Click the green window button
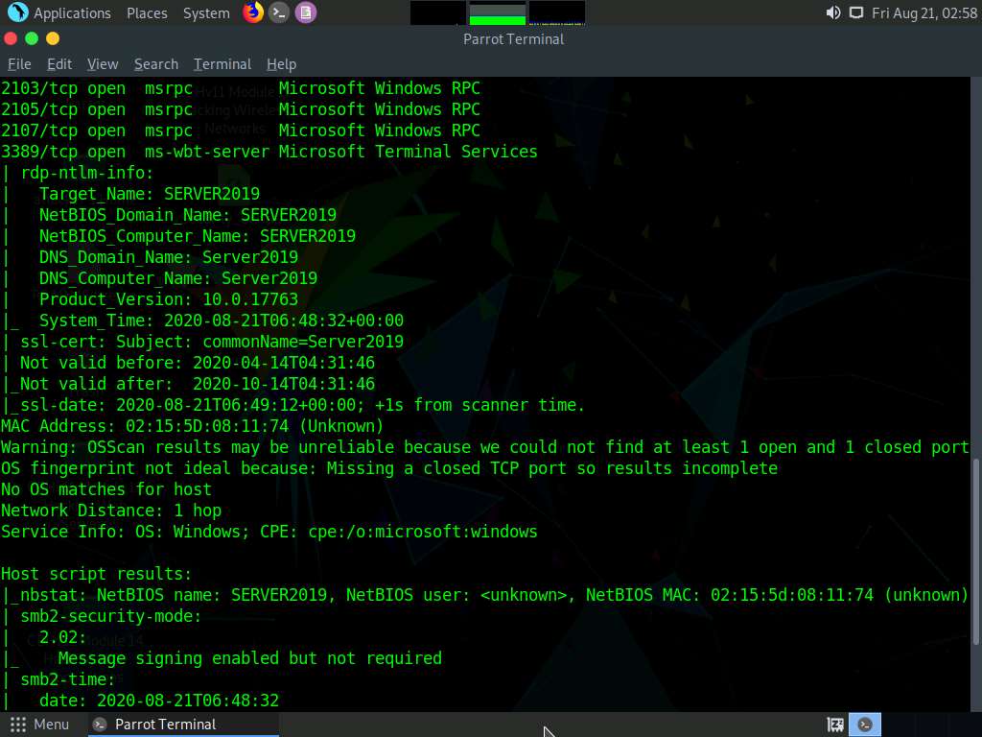The image size is (982, 737). coord(32,38)
